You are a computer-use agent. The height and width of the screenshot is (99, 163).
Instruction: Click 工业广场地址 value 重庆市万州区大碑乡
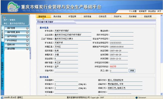coord(64,39)
